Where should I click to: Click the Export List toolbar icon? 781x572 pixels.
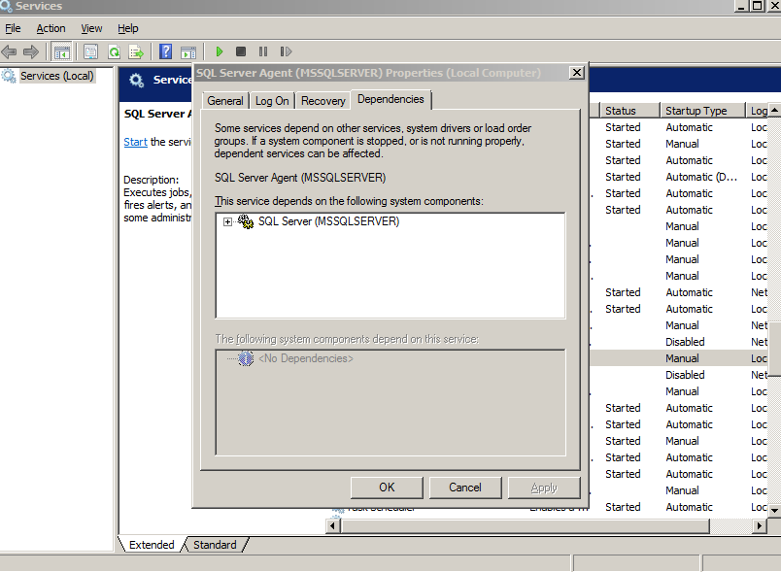click(135, 51)
